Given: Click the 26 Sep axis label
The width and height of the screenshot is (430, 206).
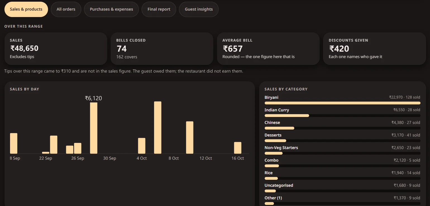Looking at the screenshot, I should (x=78, y=158).
